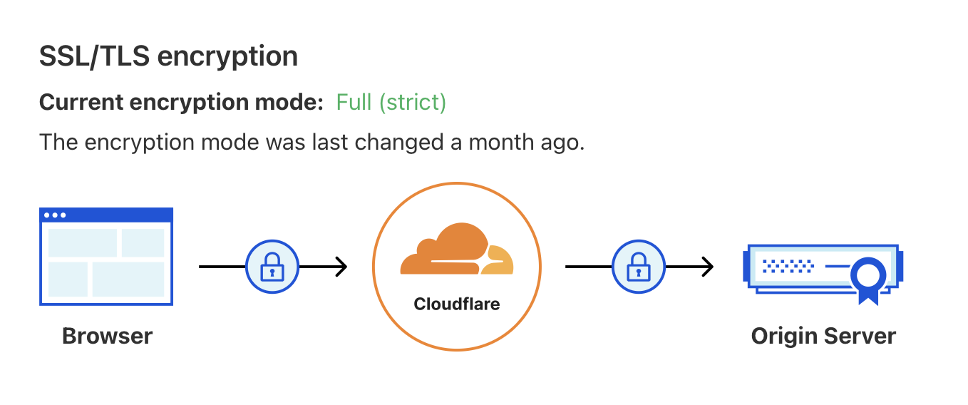Click the lock icon between Browser and Cloudflare

pos(272,267)
